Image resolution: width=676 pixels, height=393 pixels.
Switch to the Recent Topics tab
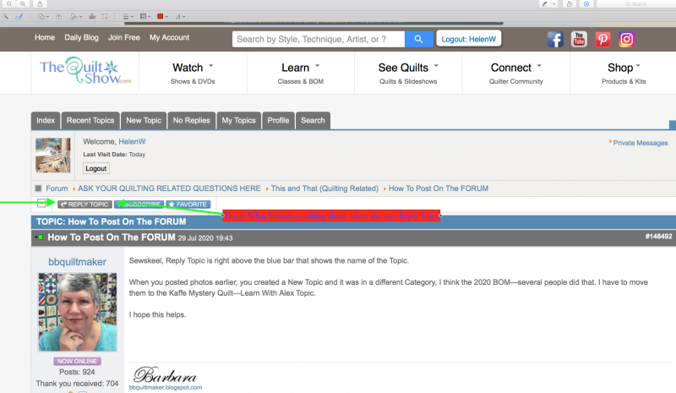pos(90,121)
